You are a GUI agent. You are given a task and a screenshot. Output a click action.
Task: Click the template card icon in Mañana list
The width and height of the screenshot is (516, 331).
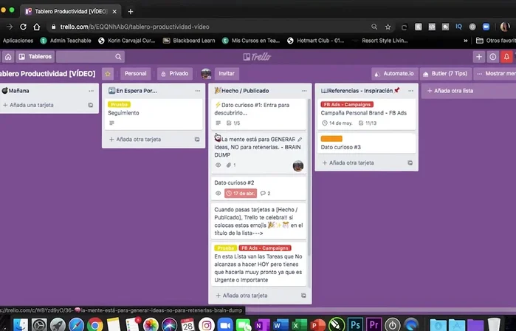pos(91,106)
